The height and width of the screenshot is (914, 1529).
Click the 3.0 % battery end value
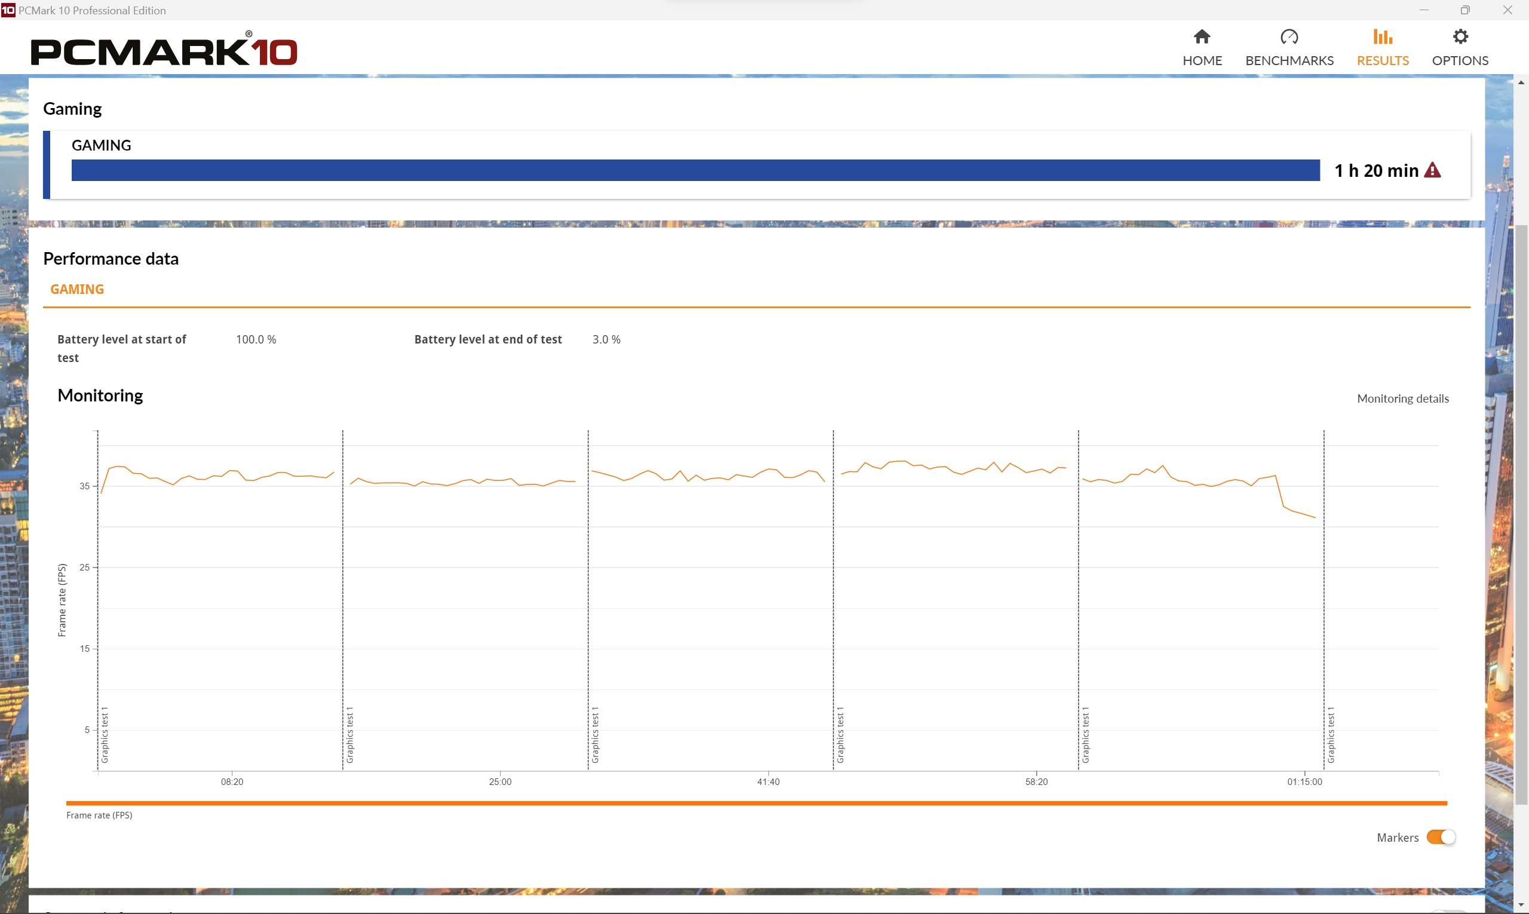(606, 339)
